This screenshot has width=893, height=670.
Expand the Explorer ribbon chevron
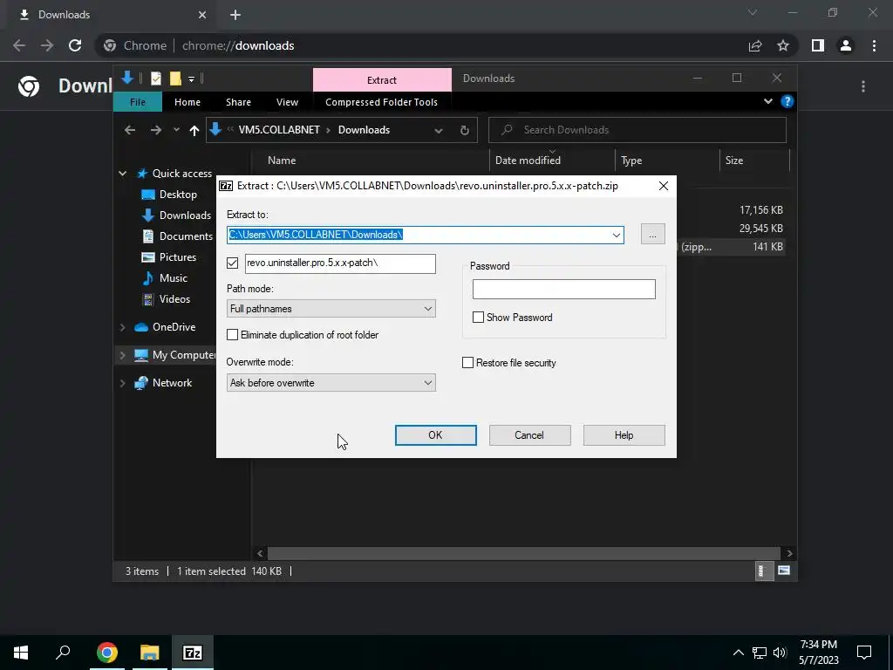(x=767, y=101)
